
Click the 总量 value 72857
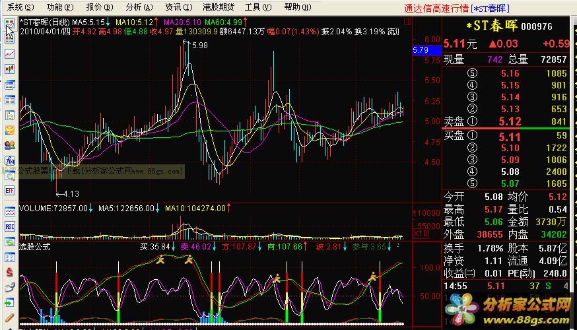(x=554, y=59)
